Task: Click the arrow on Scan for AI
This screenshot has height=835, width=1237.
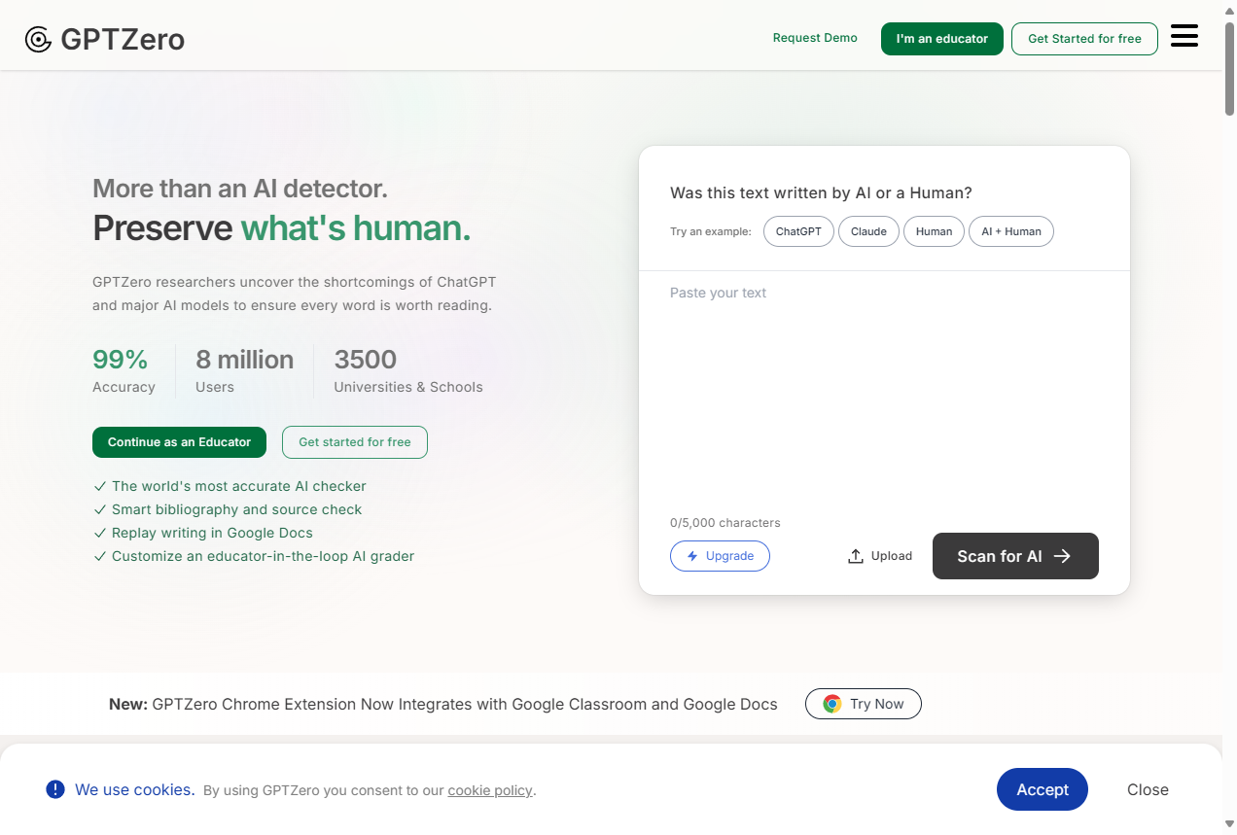Action: click(x=1063, y=556)
